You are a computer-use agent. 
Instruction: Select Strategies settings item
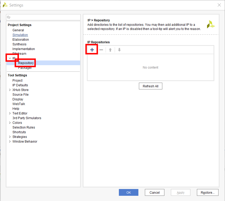[x=20, y=137]
